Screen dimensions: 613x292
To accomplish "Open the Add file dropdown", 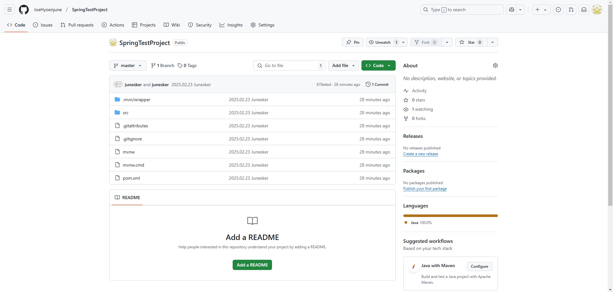I will pos(344,65).
